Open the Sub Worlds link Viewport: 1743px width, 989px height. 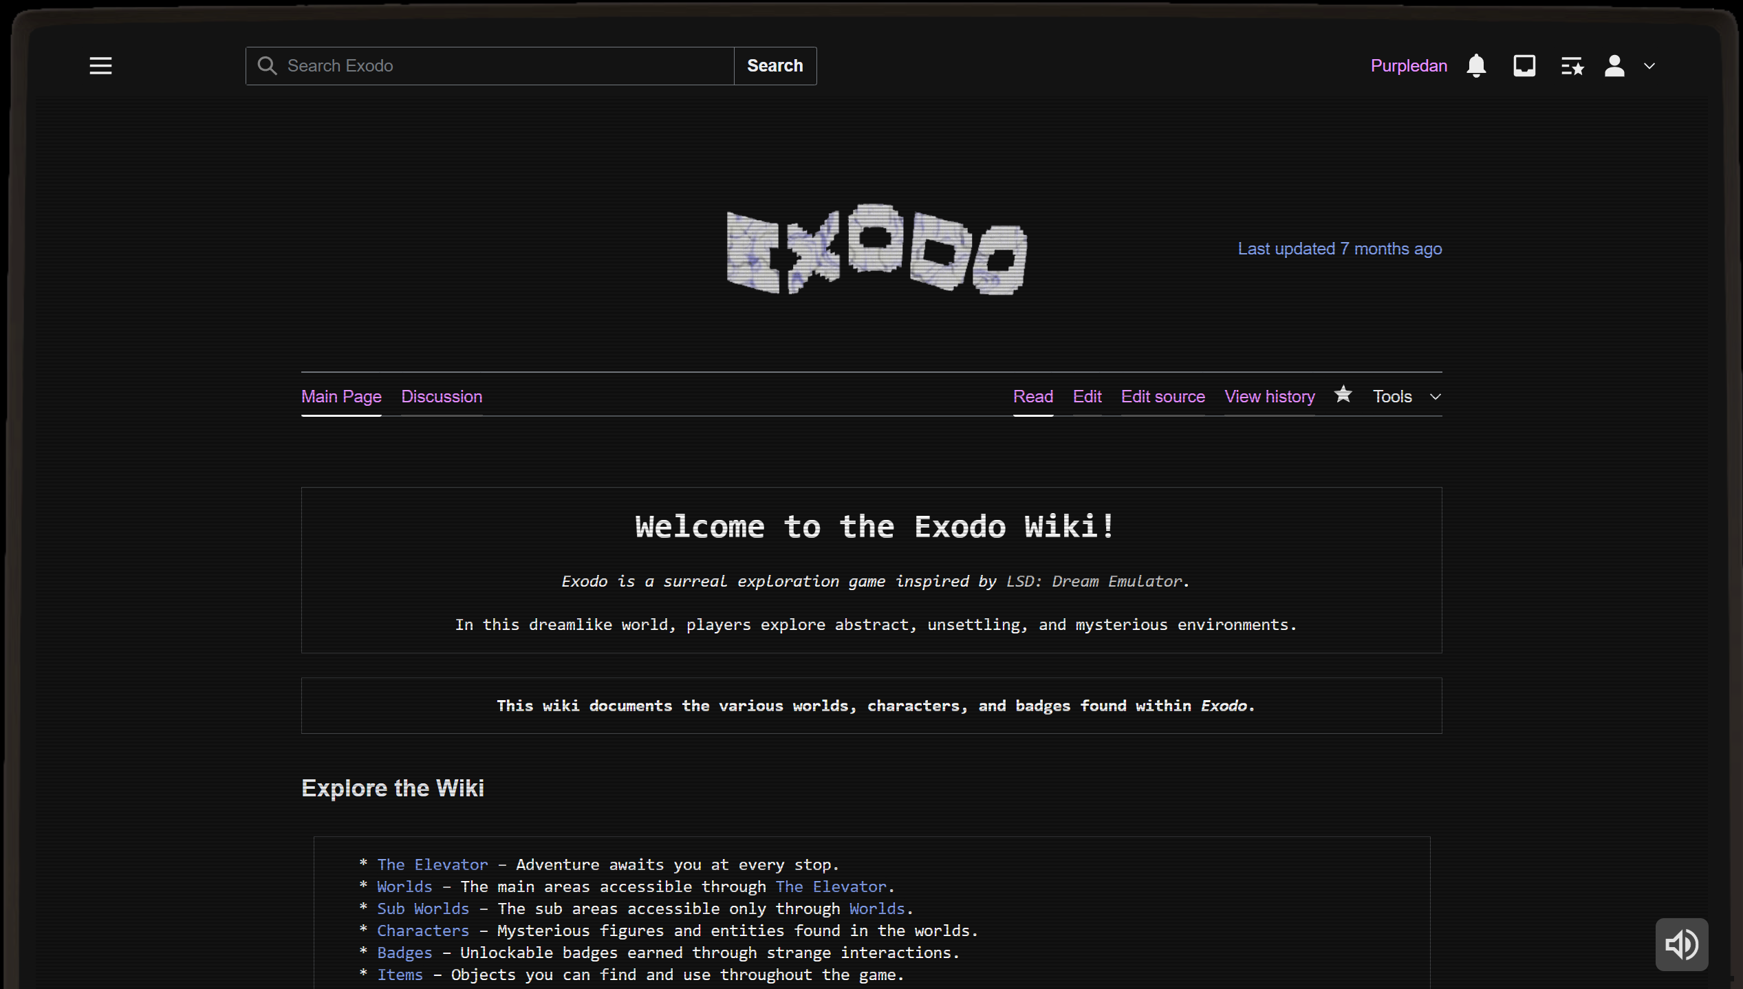(423, 909)
